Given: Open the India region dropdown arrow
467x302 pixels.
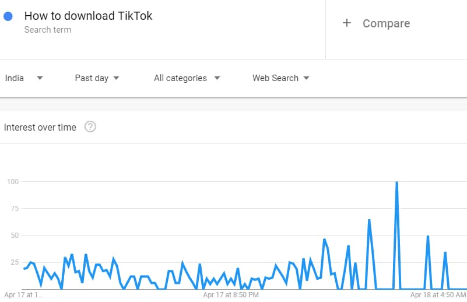Looking at the screenshot, I should pos(40,78).
